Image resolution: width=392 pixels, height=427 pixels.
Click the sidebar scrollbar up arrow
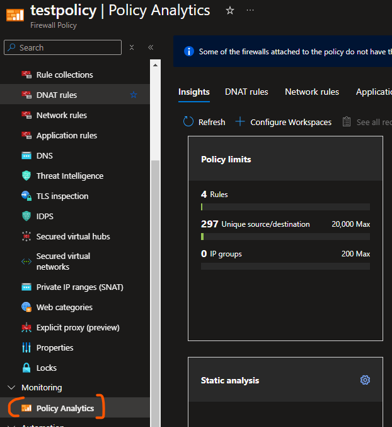click(155, 65)
